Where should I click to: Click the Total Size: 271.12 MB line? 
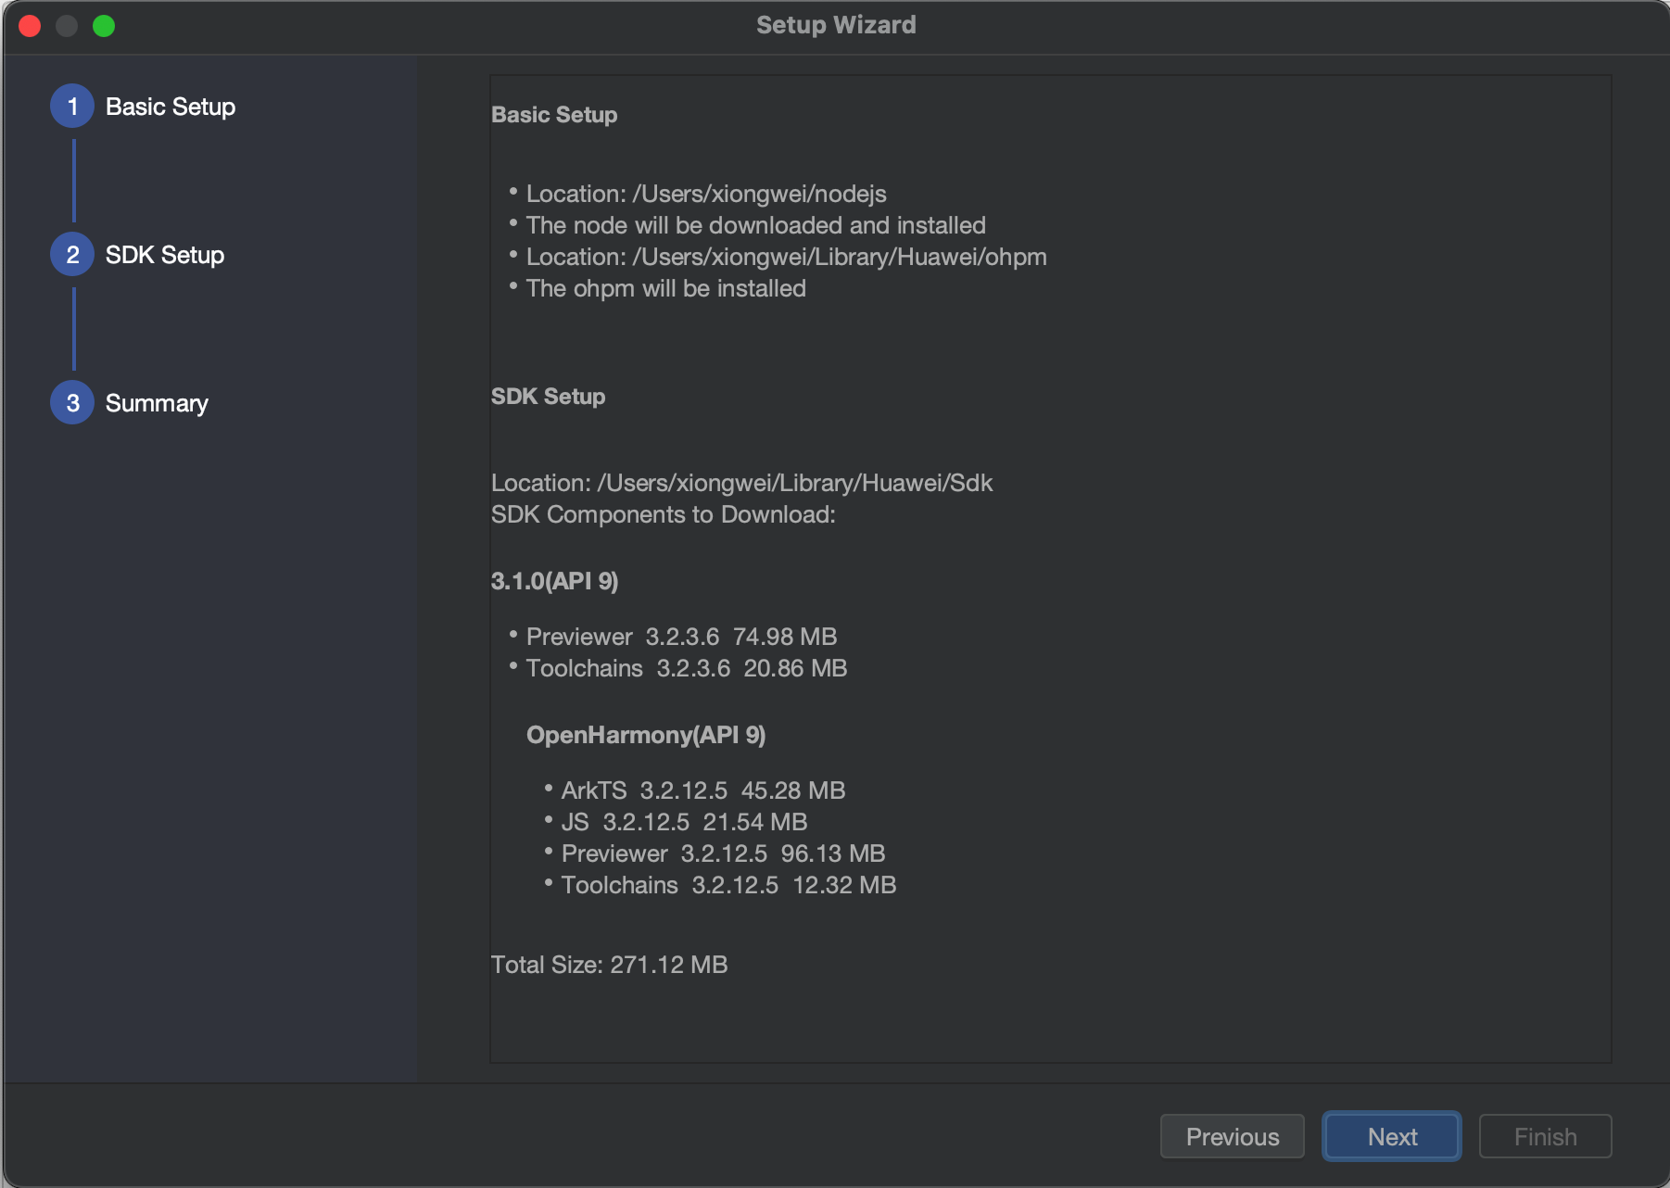pyautogui.click(x=610, y=965)
